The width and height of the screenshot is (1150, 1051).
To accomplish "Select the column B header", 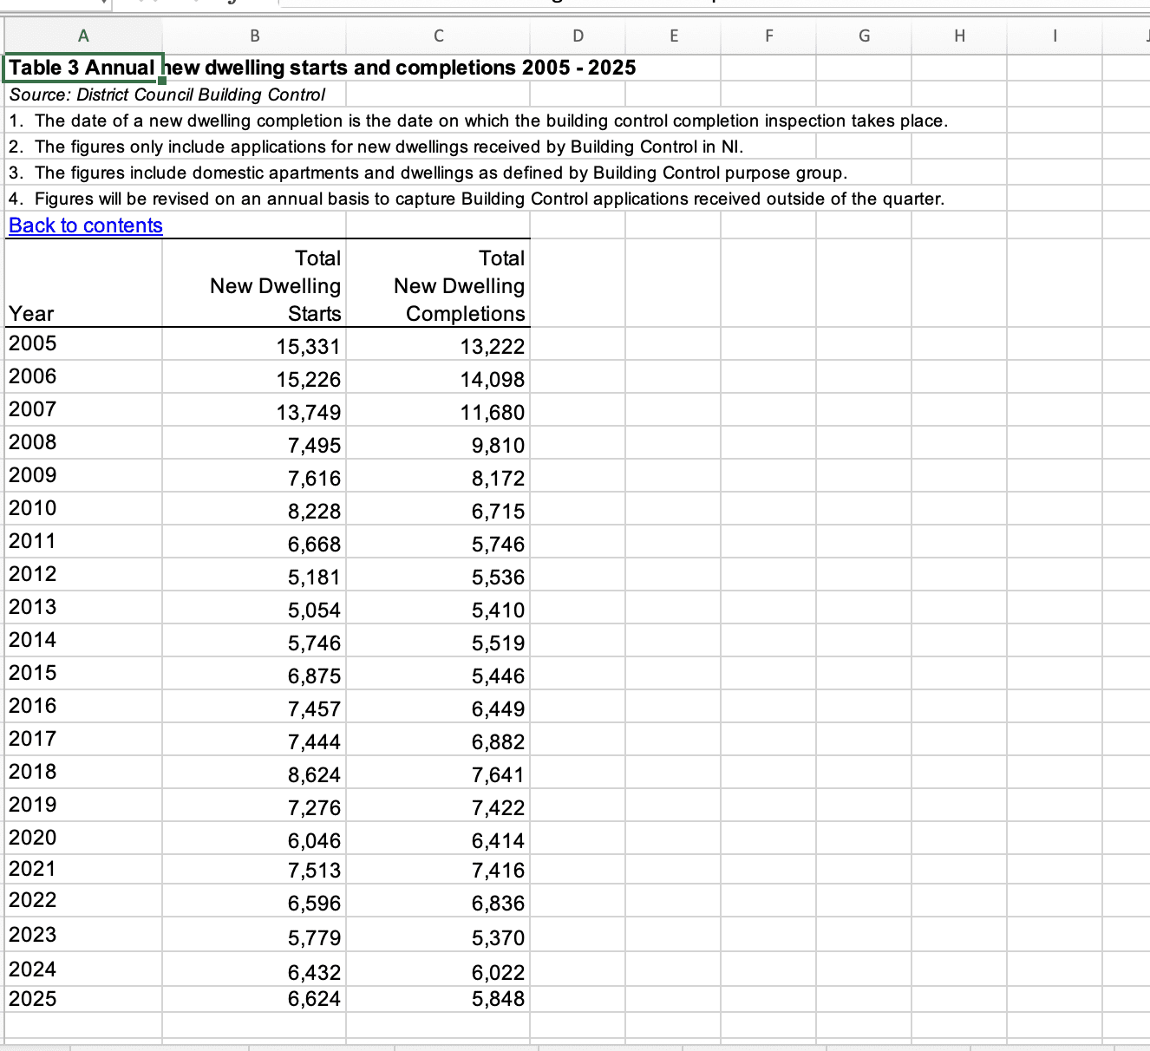I will pyautogui.click(x=254, y=36).
